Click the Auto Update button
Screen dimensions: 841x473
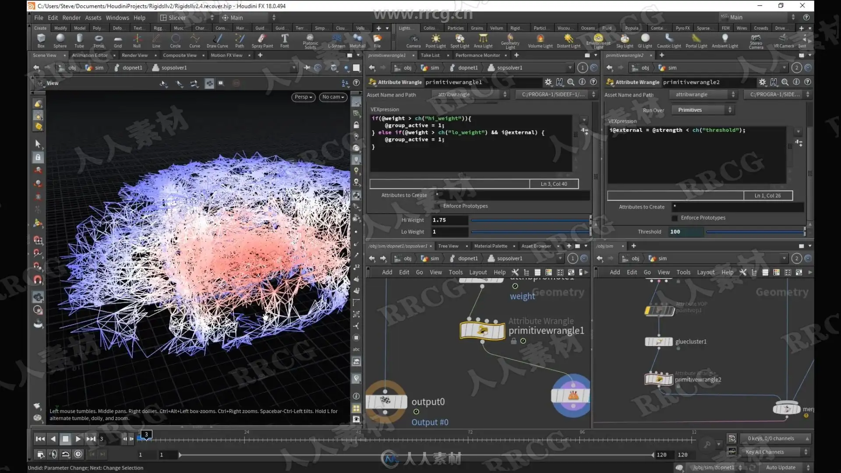tap(781, 468)
